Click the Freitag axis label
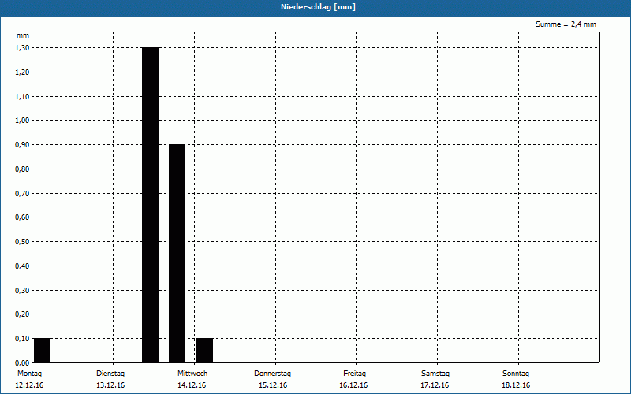This screenshot has height=394, width=631. (354, 374)
